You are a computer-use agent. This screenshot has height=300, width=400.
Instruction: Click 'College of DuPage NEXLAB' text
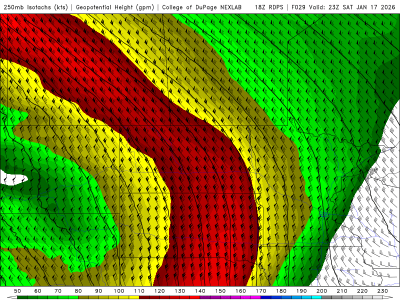pos(202,7)
